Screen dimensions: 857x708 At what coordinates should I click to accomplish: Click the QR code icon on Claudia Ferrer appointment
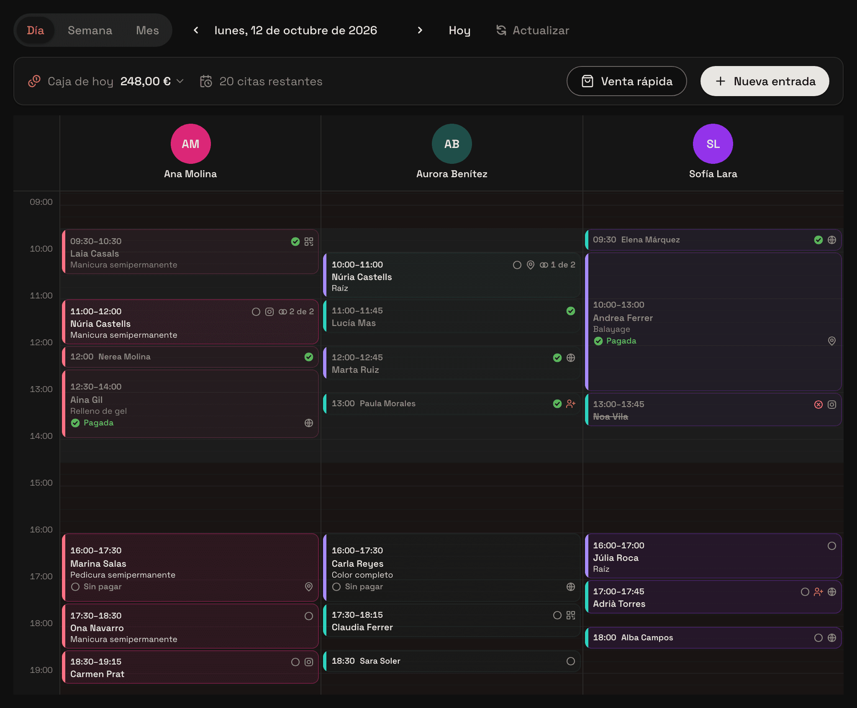click(x=571, y=615)
